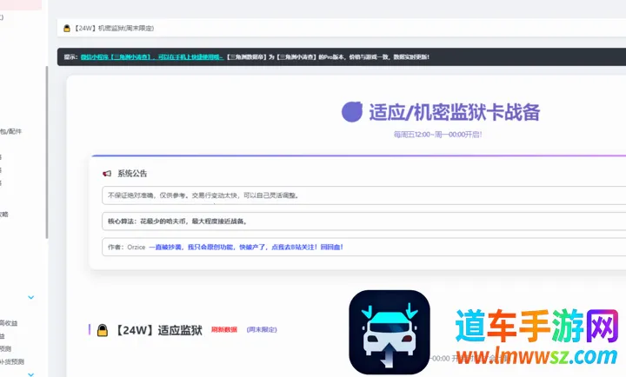Open the 【24W】机密监狱(周末限定) tab
Viewport: 626px width, 377px height.
[x=114, y=29]
